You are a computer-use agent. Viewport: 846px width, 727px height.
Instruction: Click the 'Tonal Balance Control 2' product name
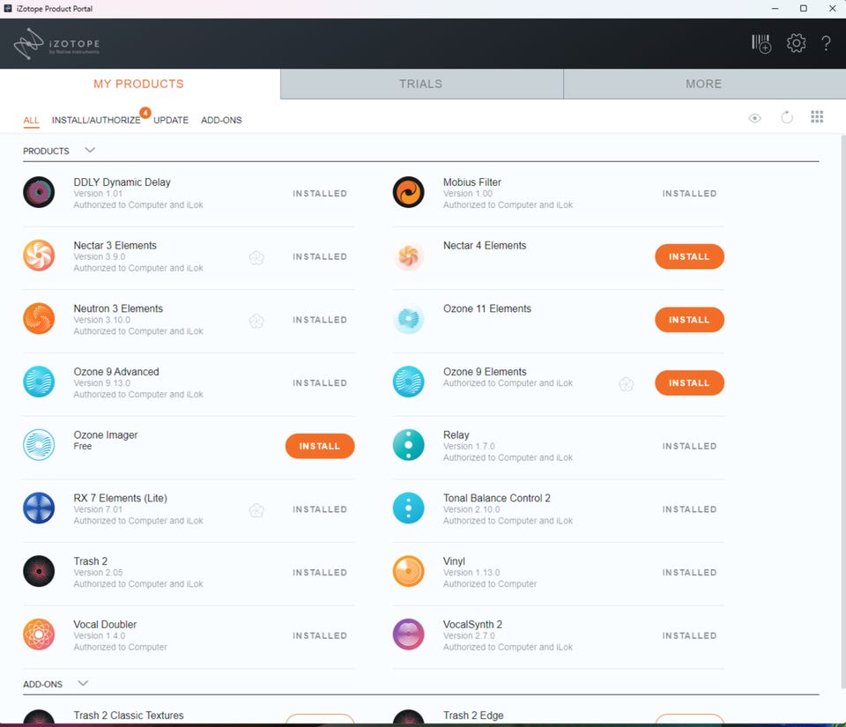click(496, 497)
